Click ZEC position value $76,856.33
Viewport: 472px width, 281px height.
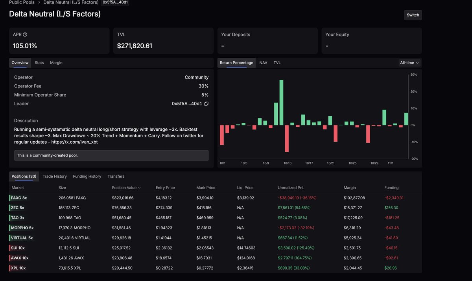(x=122, y=208)
